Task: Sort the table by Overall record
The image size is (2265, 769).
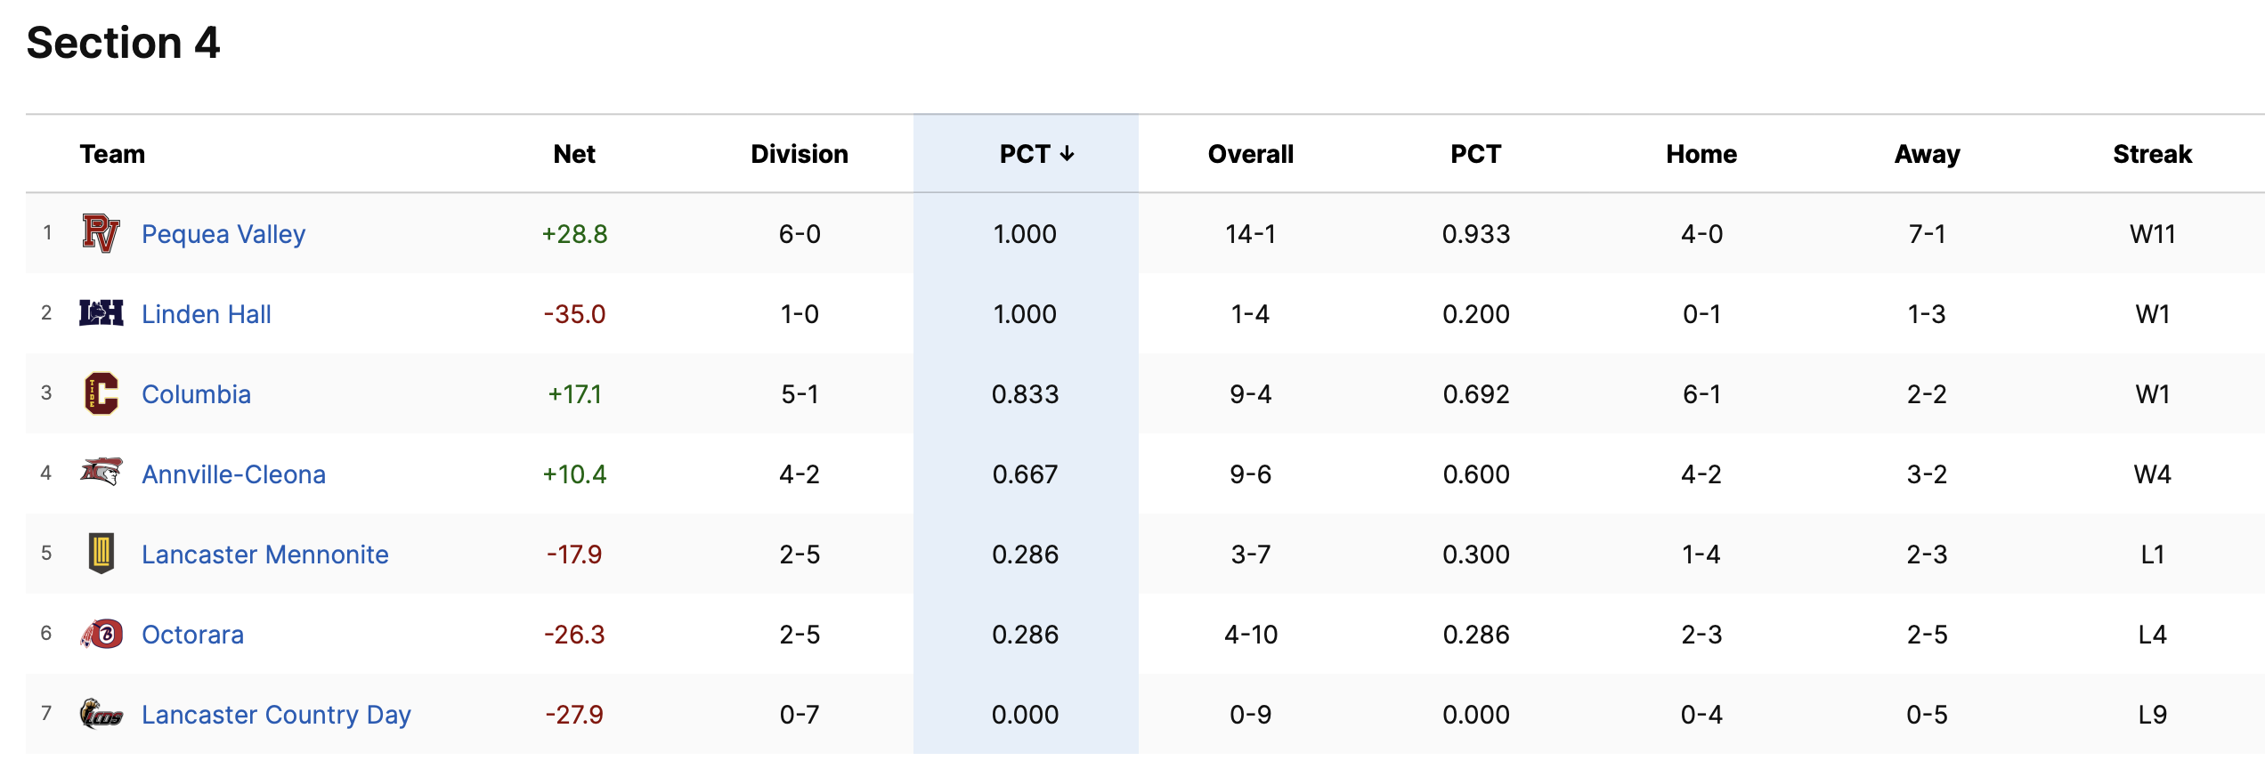Action: click(1250, 154)
